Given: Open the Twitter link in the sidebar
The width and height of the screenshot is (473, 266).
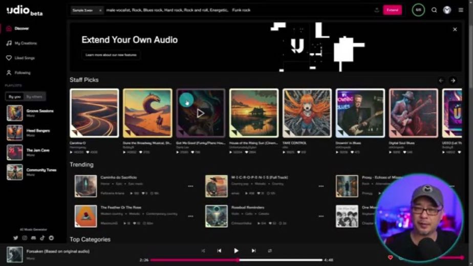Looking at the screenshot, I should 16,238.
